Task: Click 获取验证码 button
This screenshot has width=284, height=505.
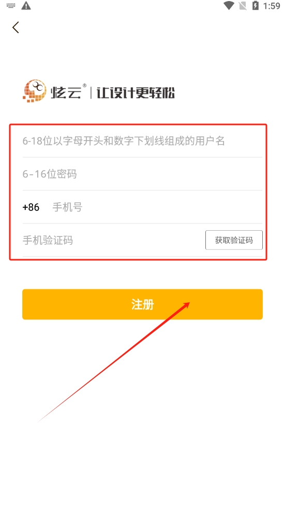Action: pos(234,240)
